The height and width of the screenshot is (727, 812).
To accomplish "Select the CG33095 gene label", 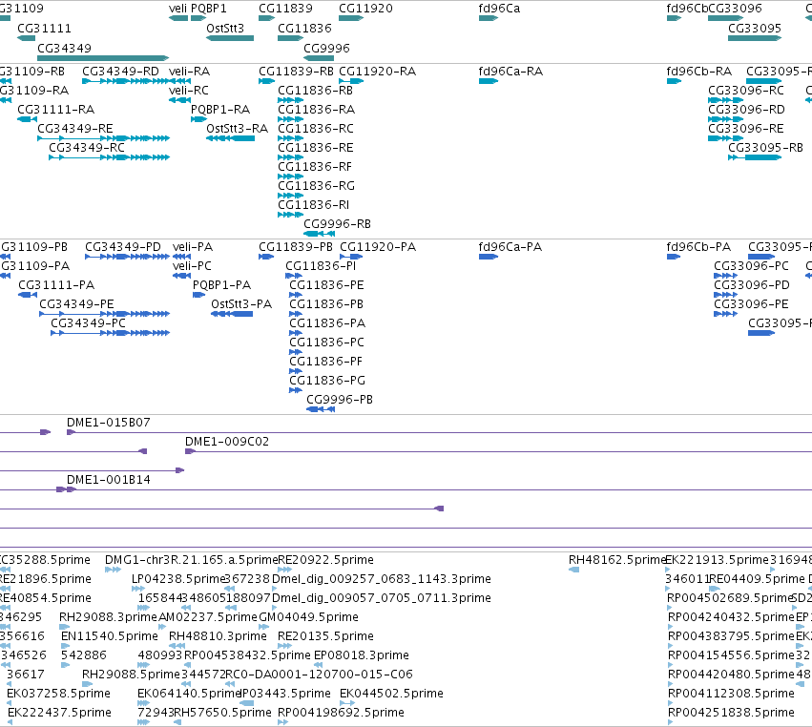I will click(755, 29).
